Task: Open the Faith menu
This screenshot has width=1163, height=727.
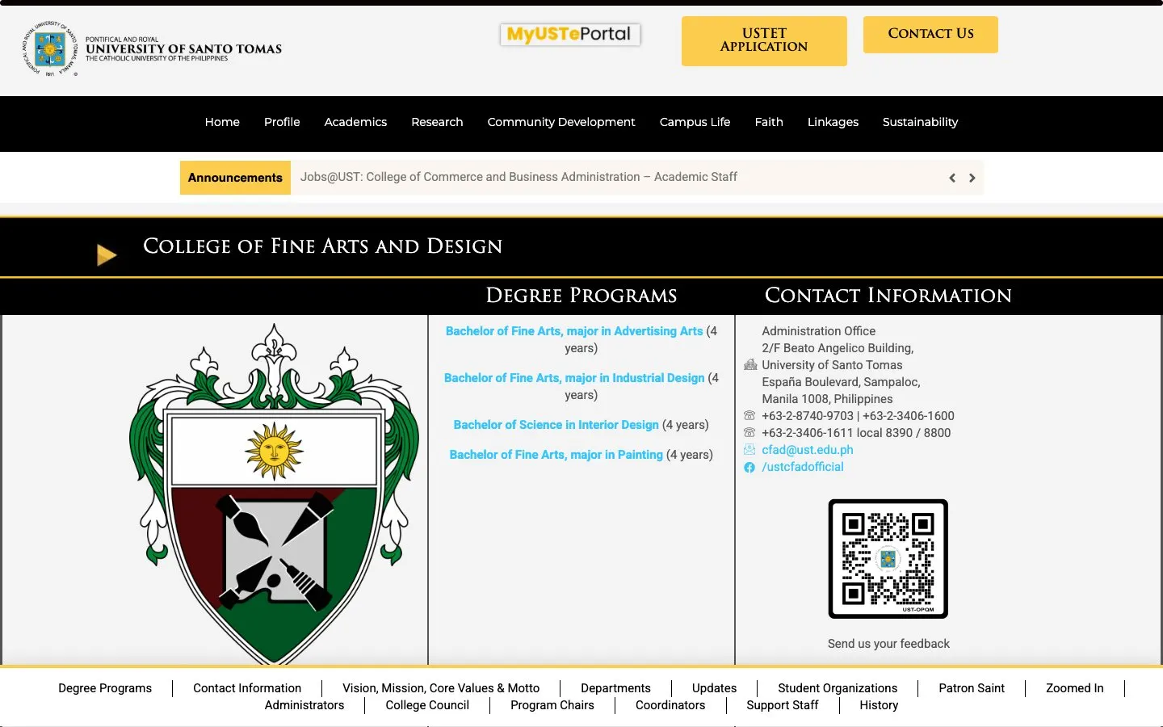Action: 769,122
